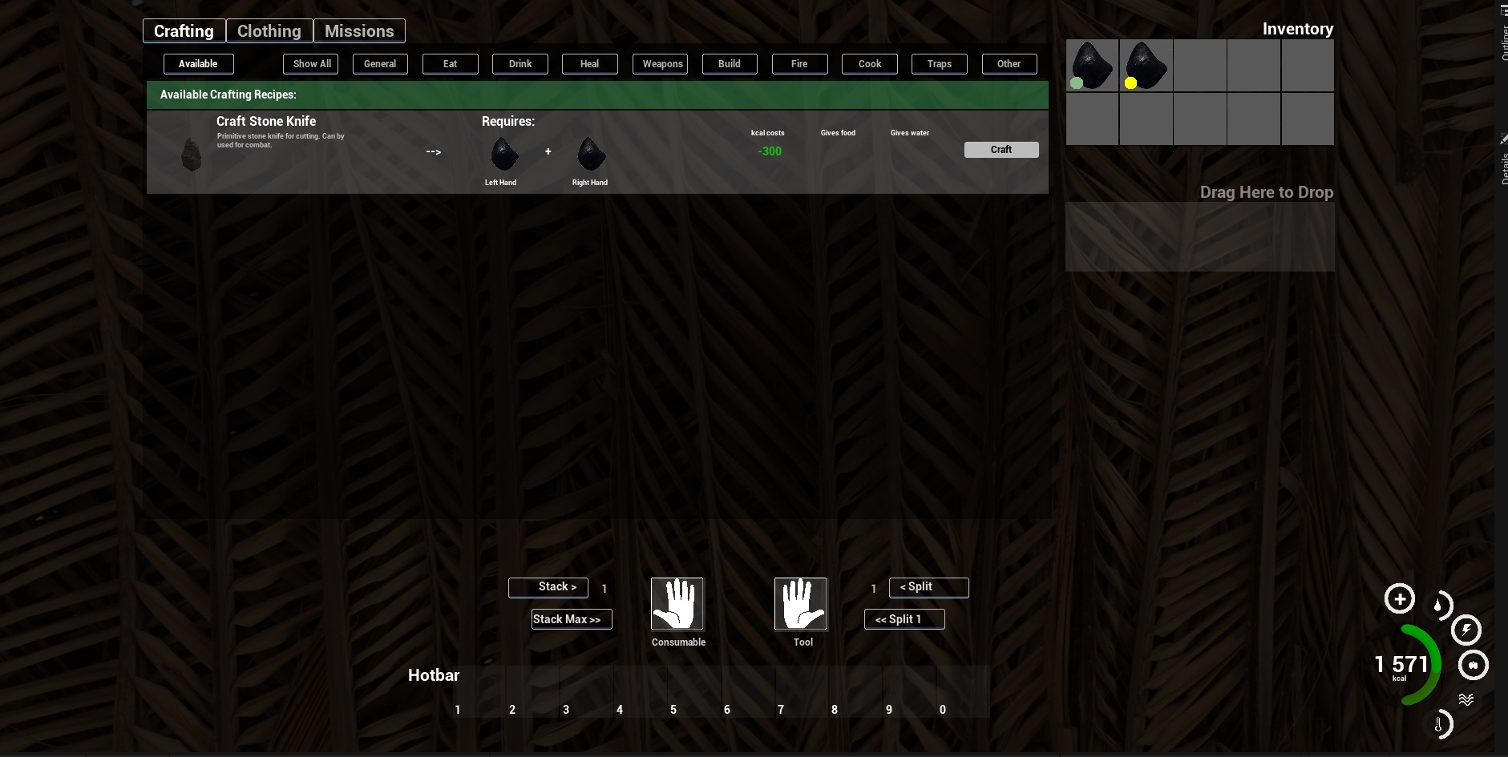Select the stone with the yellow dot

(1146, 66)
